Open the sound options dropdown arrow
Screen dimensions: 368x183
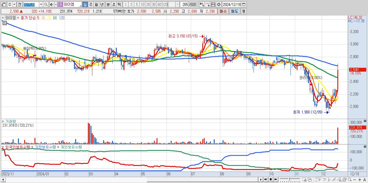(56, 4)
